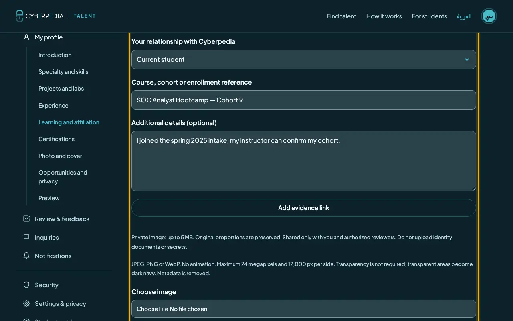The image size is (513, 321).
Task: Click the My profile person icon
Action: (x=26, y=37)
